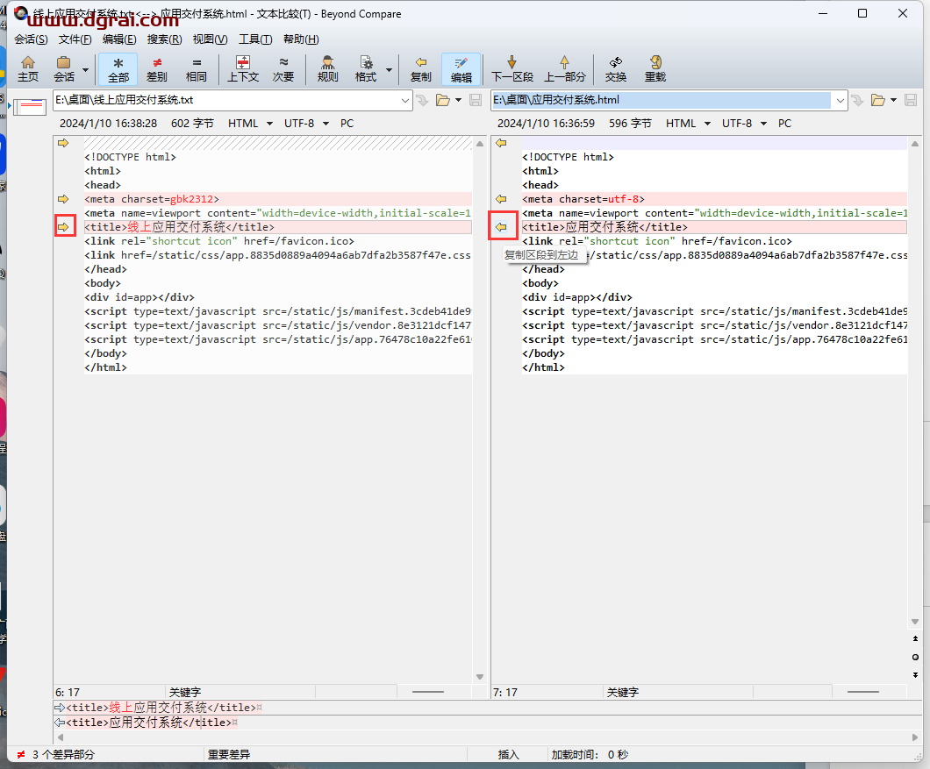The height and width of the screenshot is (769, 930).
Task: Copy title line section to left
Action: [501, 227]
